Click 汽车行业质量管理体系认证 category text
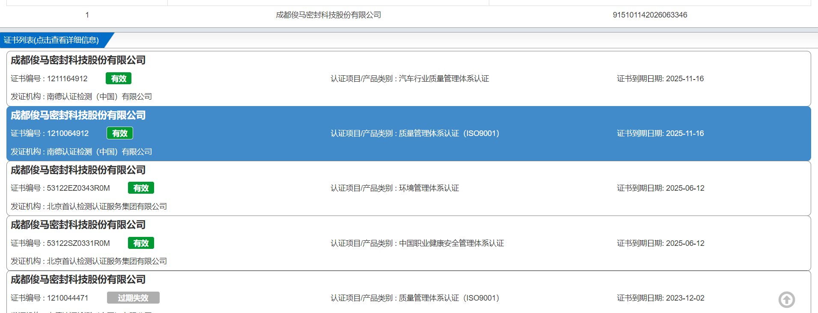Viewport: 818px width, 313px height. point(444,79)
